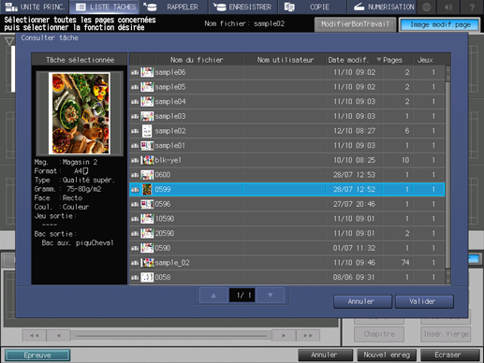Click the 0596 job thumbnail icon

(147, 204)
